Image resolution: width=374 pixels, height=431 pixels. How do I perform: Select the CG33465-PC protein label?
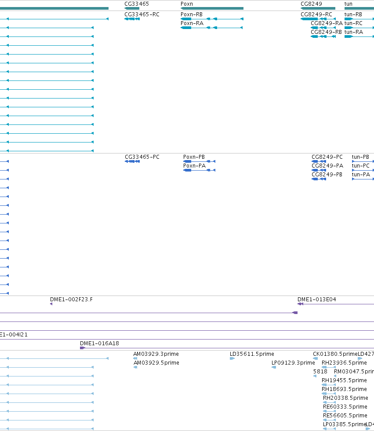pyautogui.click(x=142, y=157)
